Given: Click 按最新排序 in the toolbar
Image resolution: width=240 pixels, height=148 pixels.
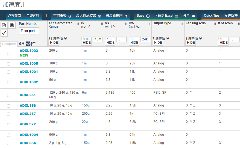Looking at the screenshot, I should click(x=114, y=16).
